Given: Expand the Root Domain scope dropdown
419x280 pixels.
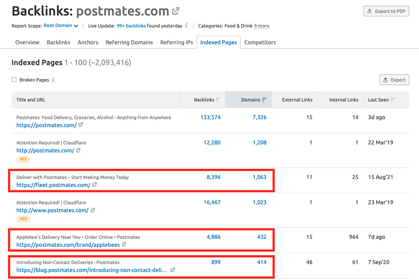Looking at the screenshot, I should (61, 26).
